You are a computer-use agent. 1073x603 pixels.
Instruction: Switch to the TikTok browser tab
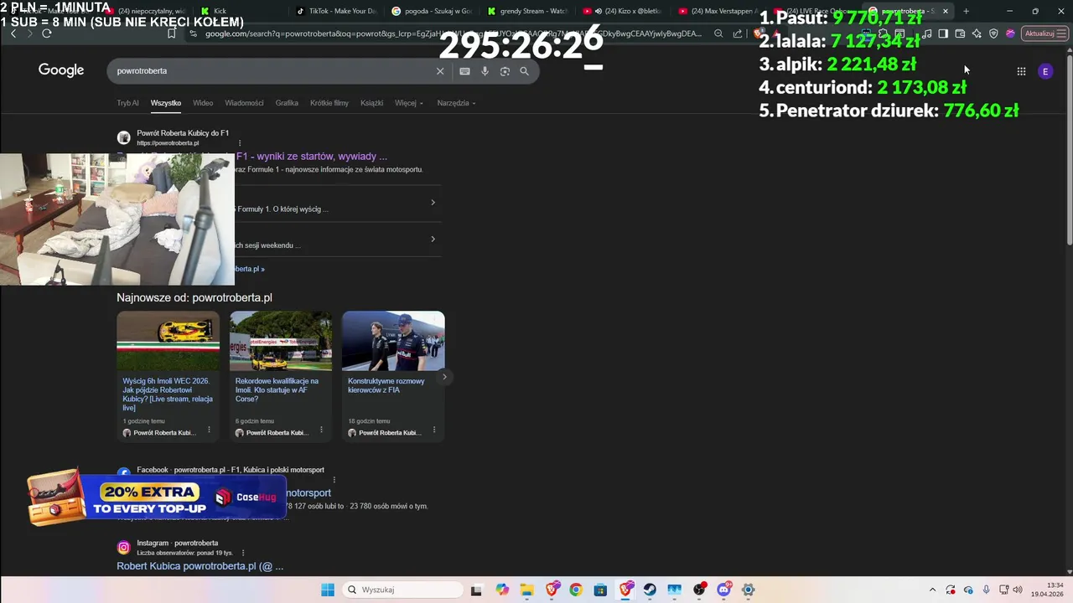(337, 11)
